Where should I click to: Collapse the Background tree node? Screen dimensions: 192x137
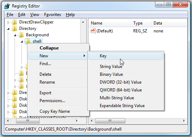point(15,35)
